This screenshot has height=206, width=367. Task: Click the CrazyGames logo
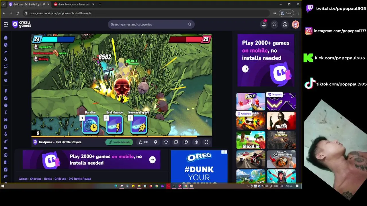[x=22, y=24]
